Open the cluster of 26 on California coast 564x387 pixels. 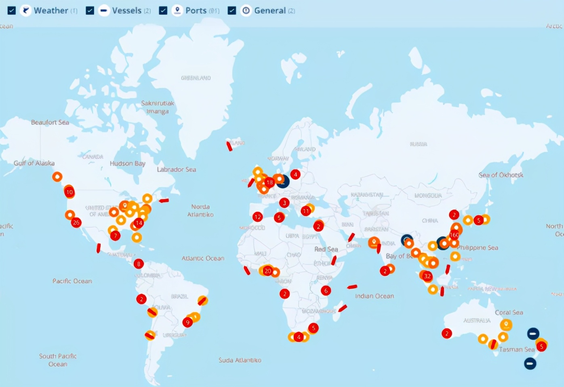click(76, 222)
